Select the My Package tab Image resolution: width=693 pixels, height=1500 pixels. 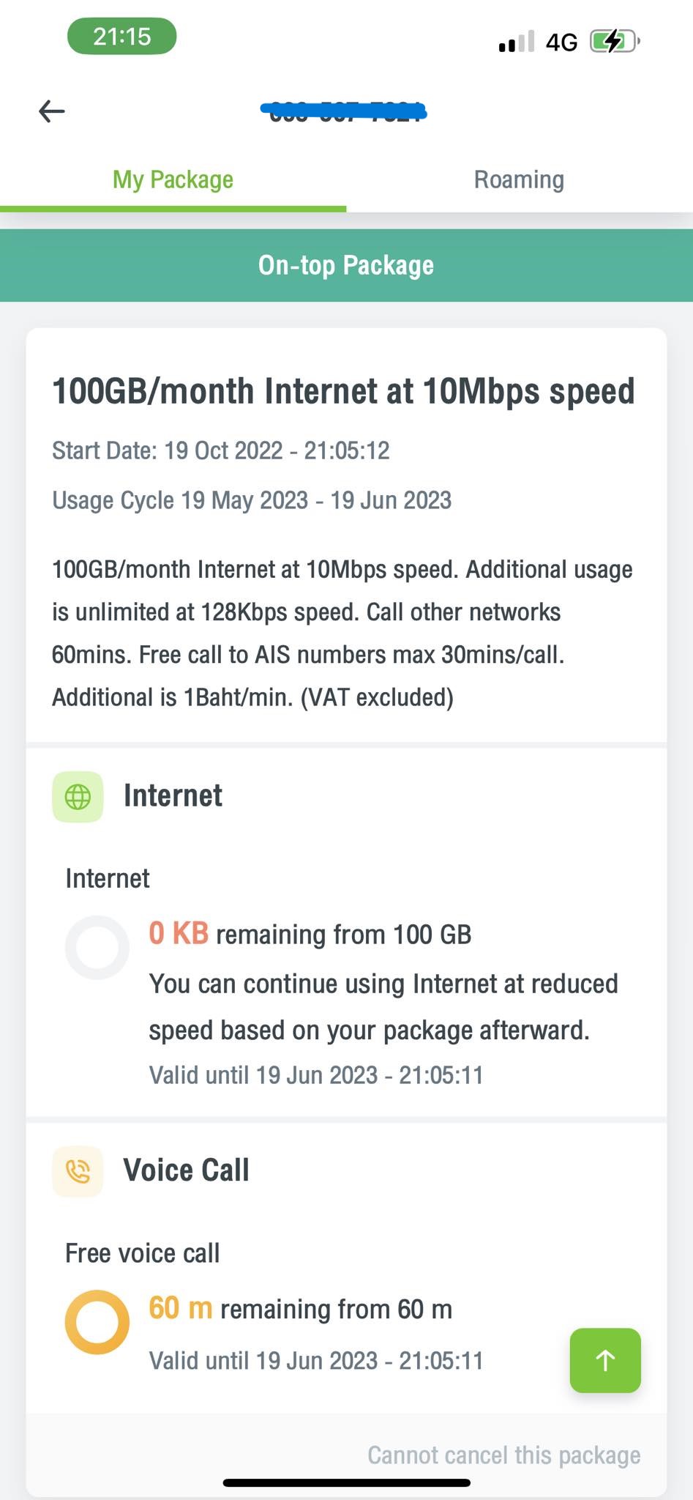click(173, 180)
